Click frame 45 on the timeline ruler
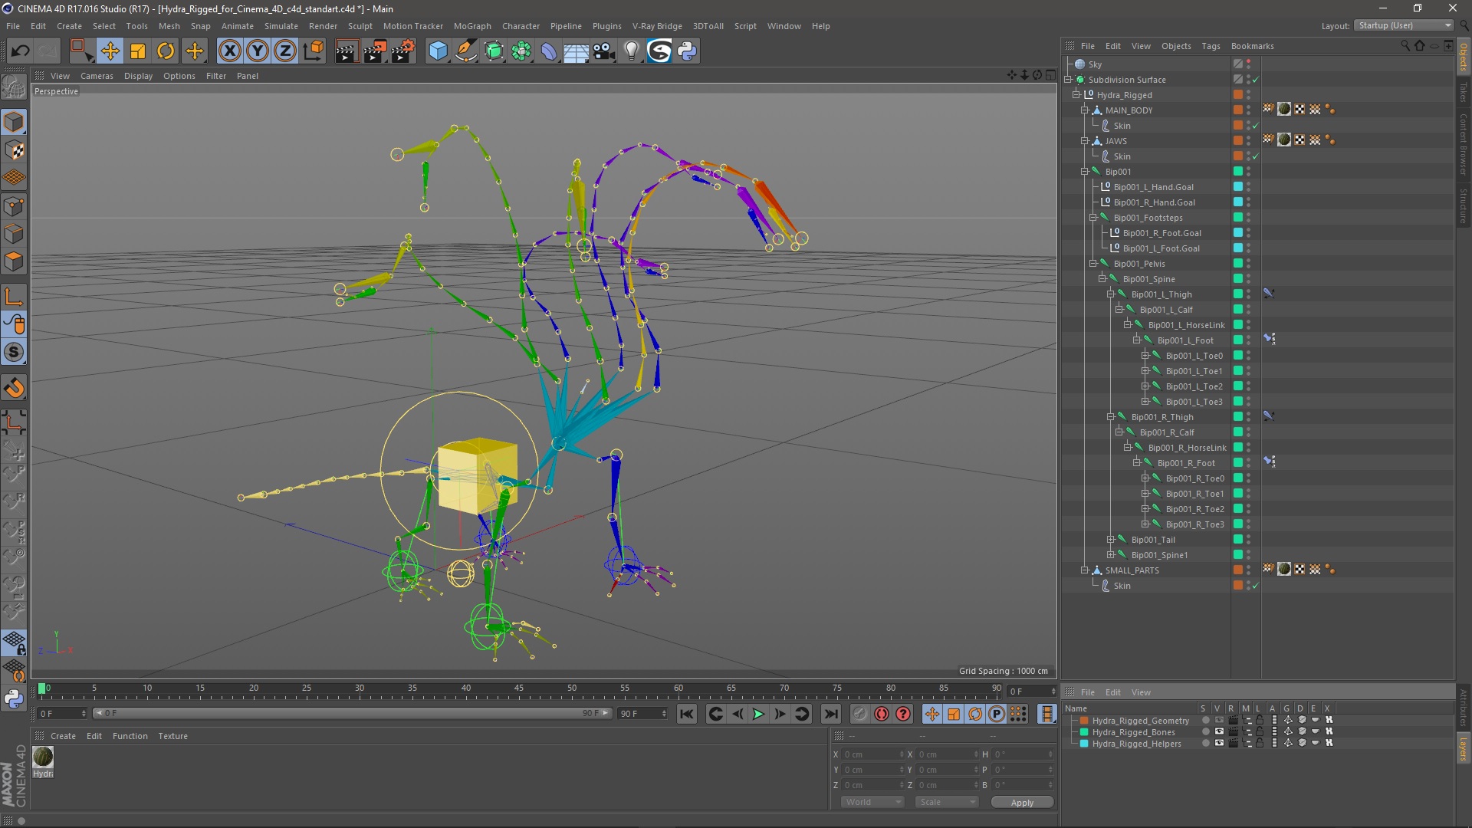Viewport: 1472px width, 828px height. click(519, 688)
